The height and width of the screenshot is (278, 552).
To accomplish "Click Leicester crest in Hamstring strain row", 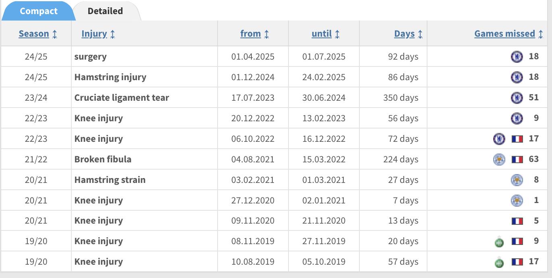I will [x=517, y=180].
